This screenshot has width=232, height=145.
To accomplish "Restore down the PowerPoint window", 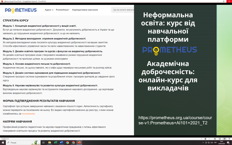I will (x=224, y=1).
